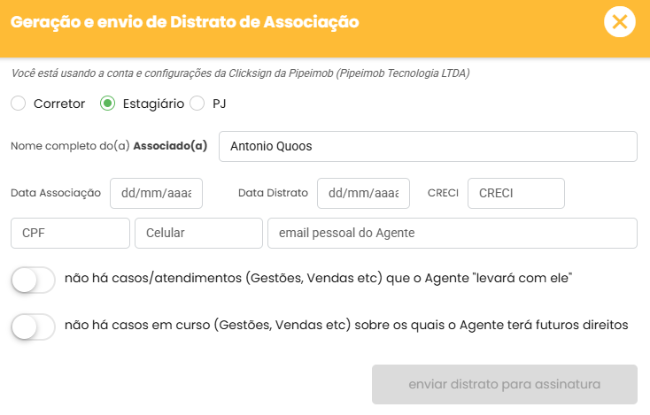Screen dimensions: 650x415
Task: Focus the Data Associação date field
Action: pos(156,193)
